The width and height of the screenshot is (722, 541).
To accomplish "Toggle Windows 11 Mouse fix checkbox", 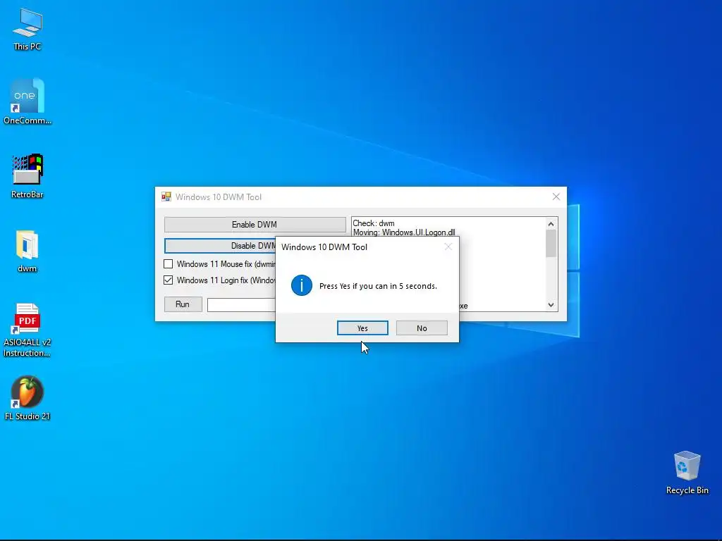I will 168,264.
